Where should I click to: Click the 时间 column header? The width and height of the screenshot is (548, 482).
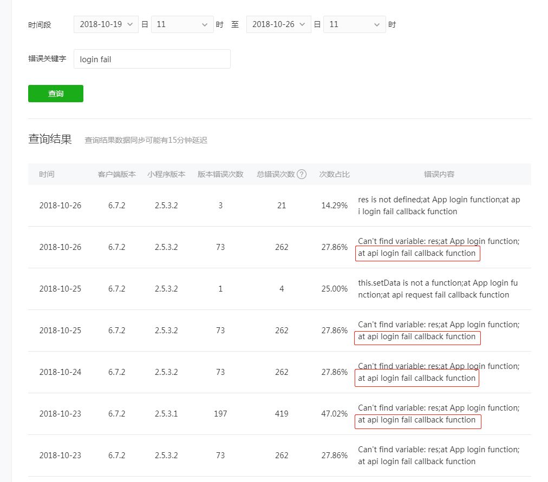coord(47,174)
